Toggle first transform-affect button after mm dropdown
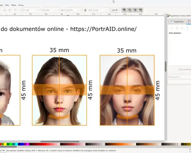The height and width of the screenshot is (153, 191). click(x=124, y=10)
